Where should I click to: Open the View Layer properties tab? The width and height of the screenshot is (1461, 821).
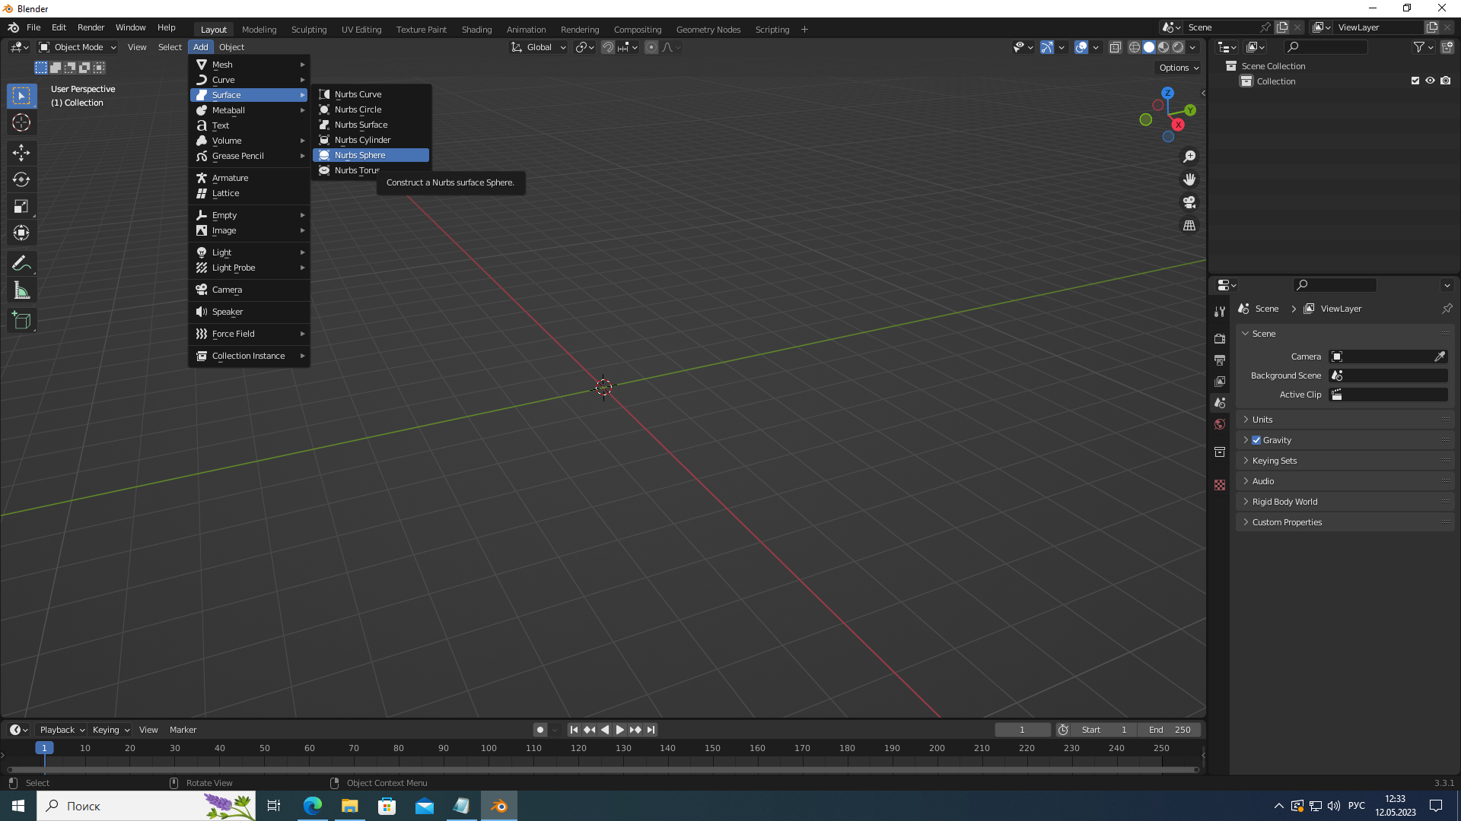(1220, 381)
